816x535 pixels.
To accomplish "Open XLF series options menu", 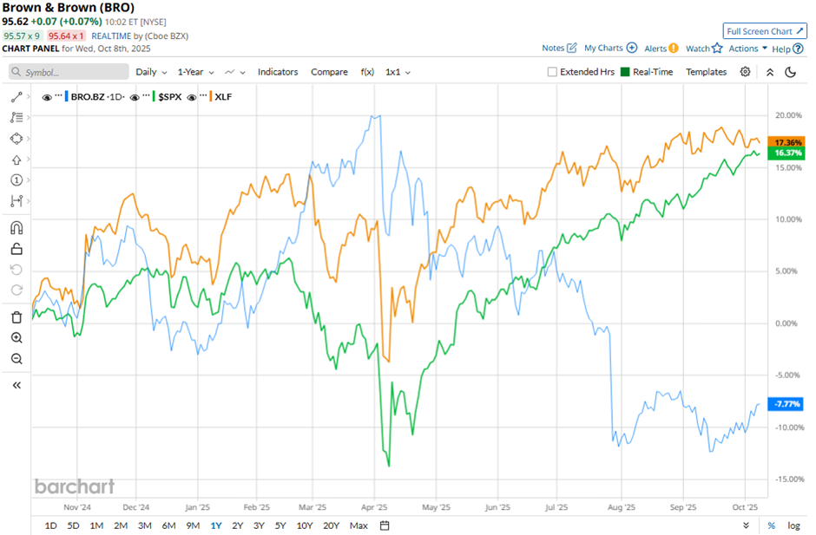I will pos(203,95).
